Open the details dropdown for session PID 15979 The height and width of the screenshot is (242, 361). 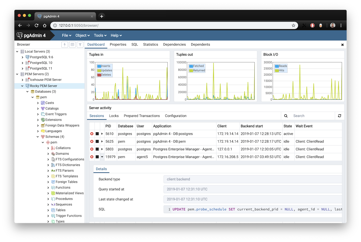[x=102, y=157]
